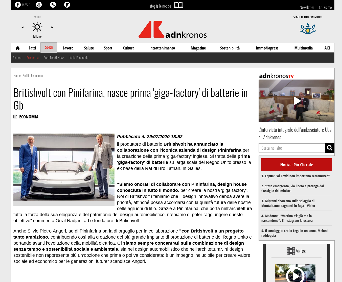Click the METEO label
The height and width of the screenshot is (282, 342).
pos(37,17)
